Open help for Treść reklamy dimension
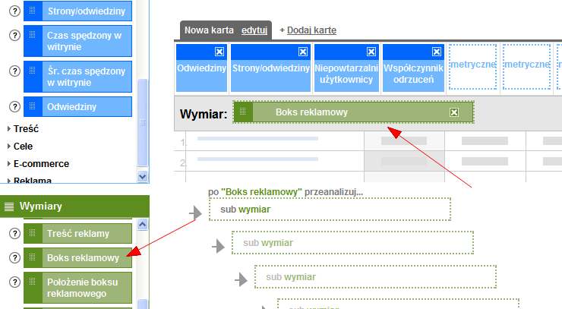 [x=14, y=234]
